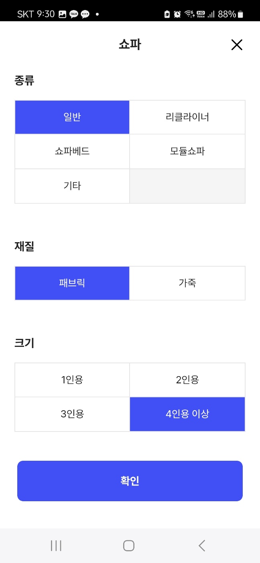Choose the 쇼파베드 type option
The width and height of the screenshot is (260, 563).
72,151
